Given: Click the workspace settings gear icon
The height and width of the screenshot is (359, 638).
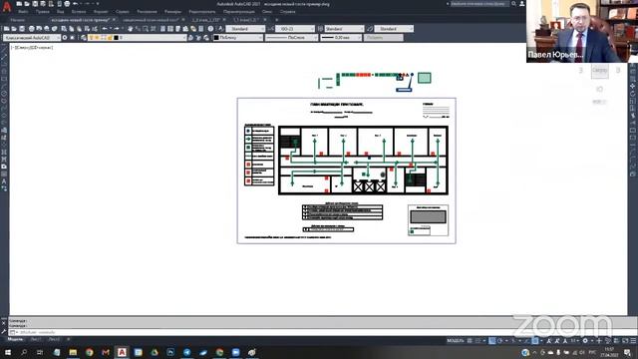Looking at the screenshot, I should click(65, 38).
